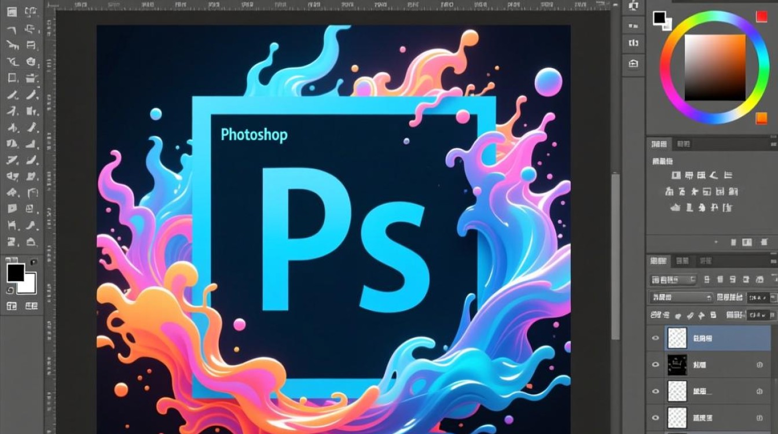Viewport: 778px width, 434px height.
Task: Click the swap foreground and background colors icon
Action: [34, 262]
